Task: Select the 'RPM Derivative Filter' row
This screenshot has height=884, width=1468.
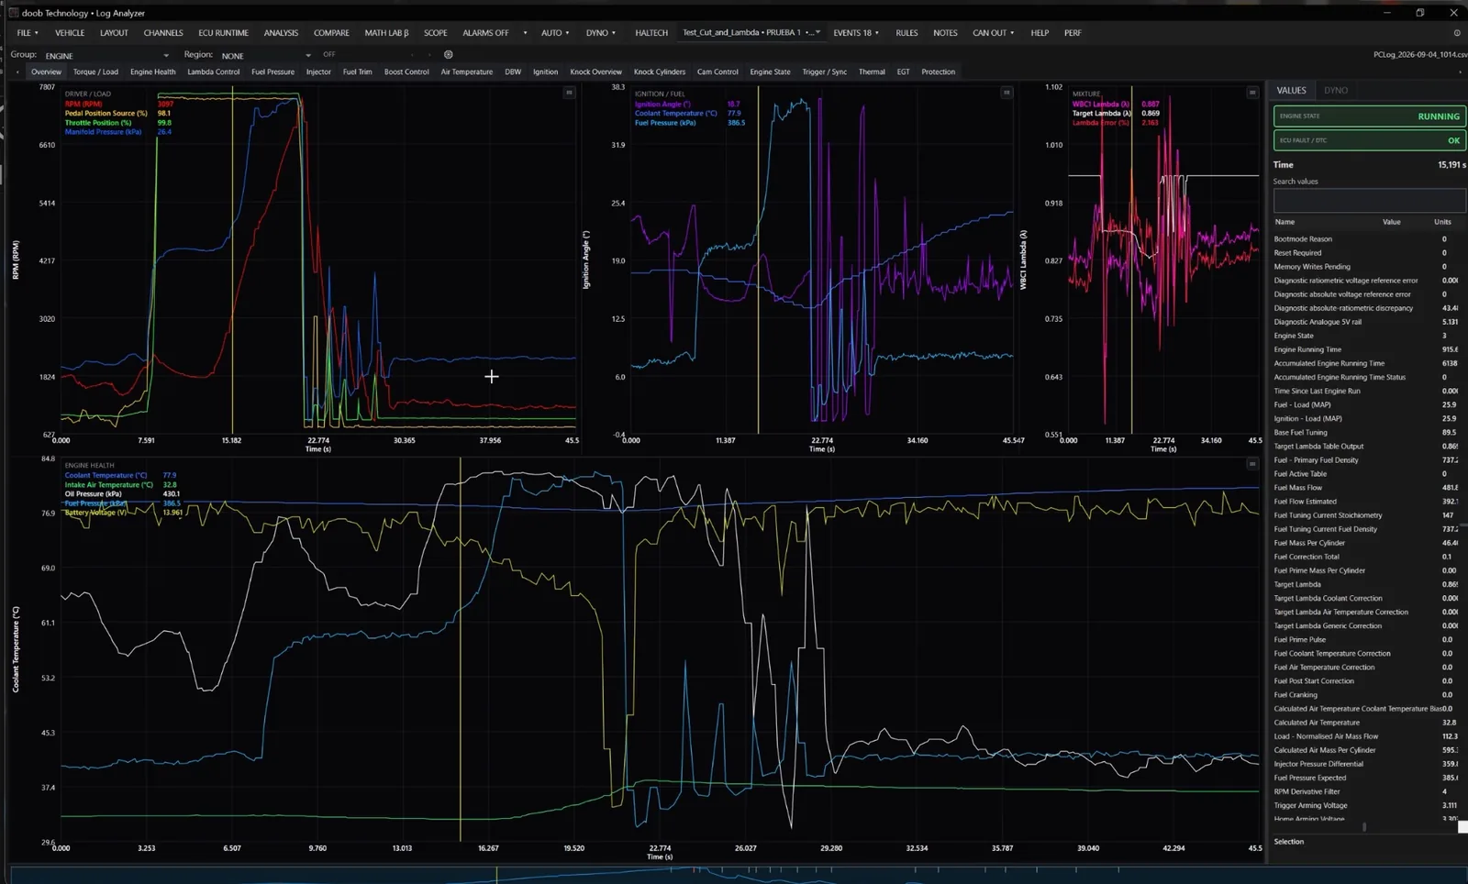Action: [x=1367, y=791]
